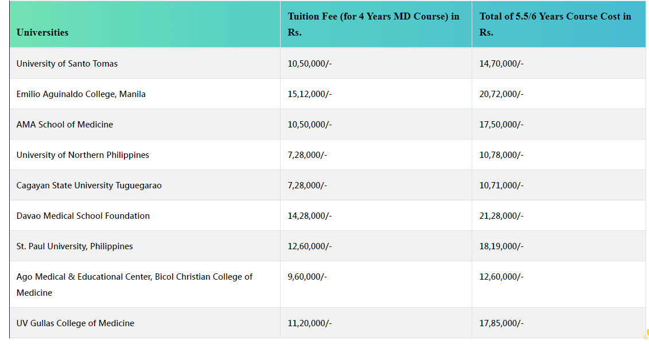This screenshot has height=344, width=649.
Task: Select University of Santo Tomas row name
Action: (67, 64)
